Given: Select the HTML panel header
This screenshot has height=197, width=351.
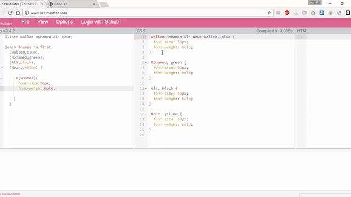Looking at the screenshot, I should pyautogui.click(x=302, y=31).
